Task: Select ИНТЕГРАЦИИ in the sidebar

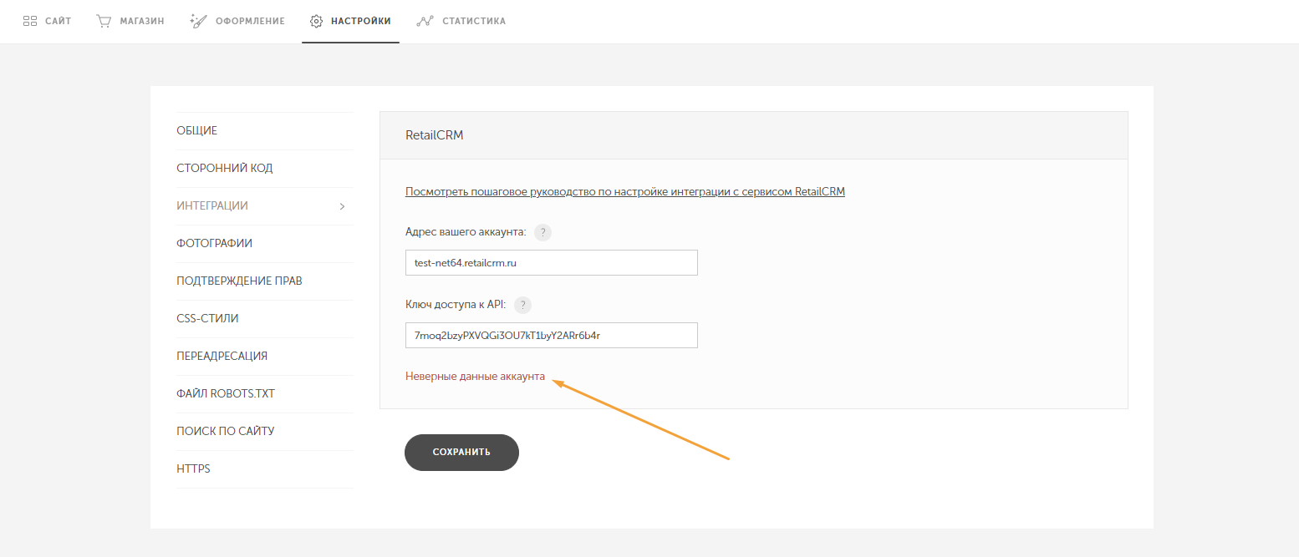Action: coord(265,206)
